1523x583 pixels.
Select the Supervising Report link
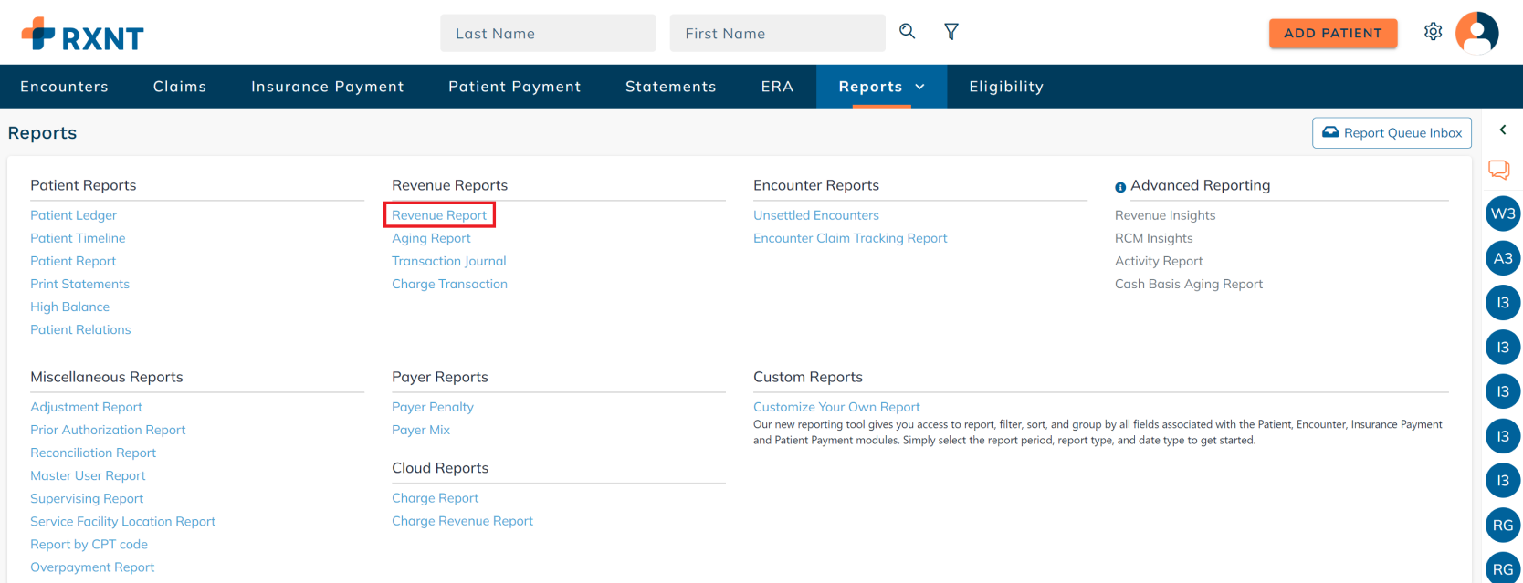pos(87,498)
